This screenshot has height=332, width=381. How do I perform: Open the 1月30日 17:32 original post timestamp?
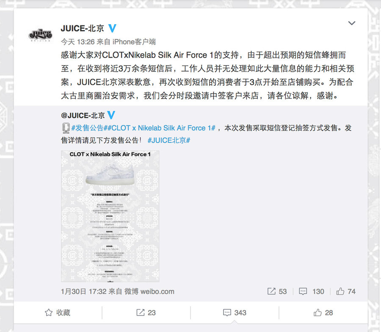pyautogui.click(x=83, y=291)
